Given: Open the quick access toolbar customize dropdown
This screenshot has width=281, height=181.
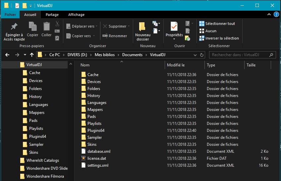Looking at the screenshot, I should (x=30, y=6).
